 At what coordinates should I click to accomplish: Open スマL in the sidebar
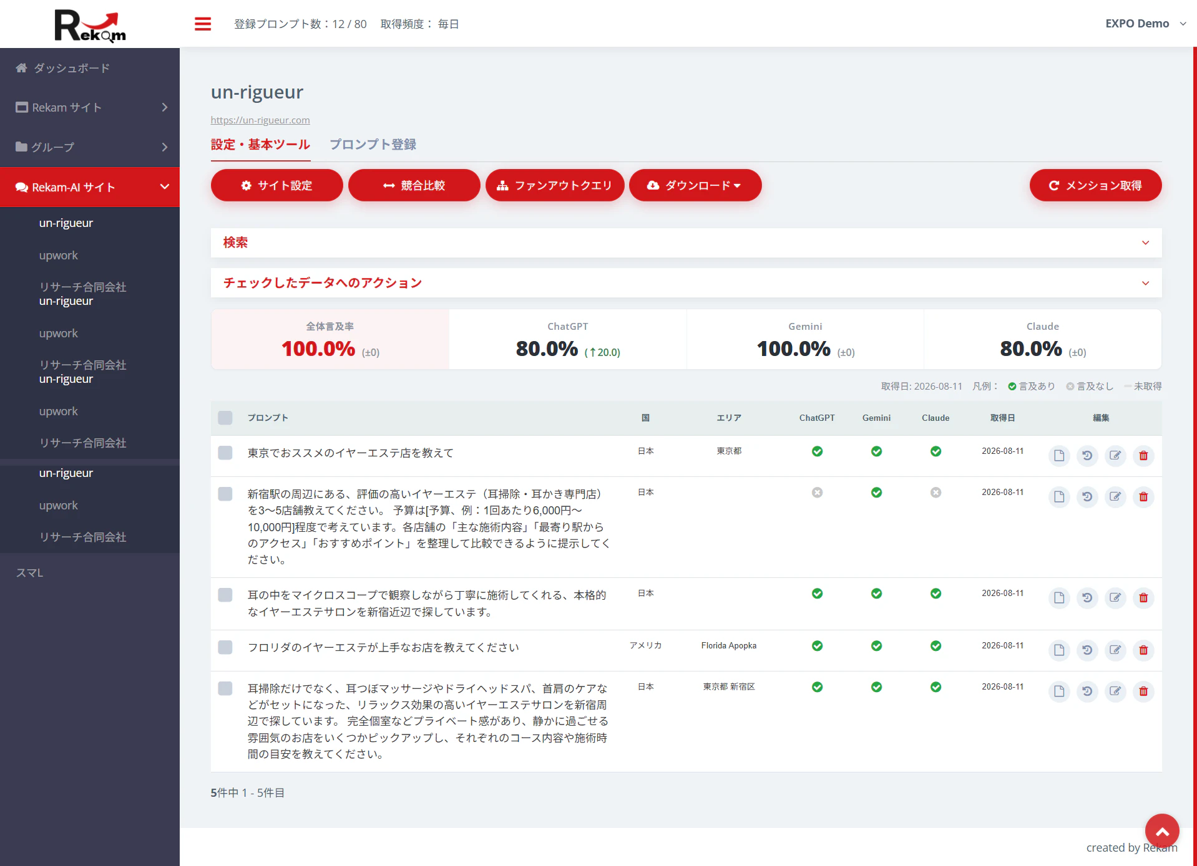(29, 573)
